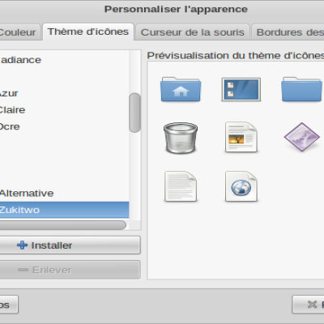Screen dimensions: 324x324
Task: Click the purple diamond preview icon
Action: coord(301,137)
